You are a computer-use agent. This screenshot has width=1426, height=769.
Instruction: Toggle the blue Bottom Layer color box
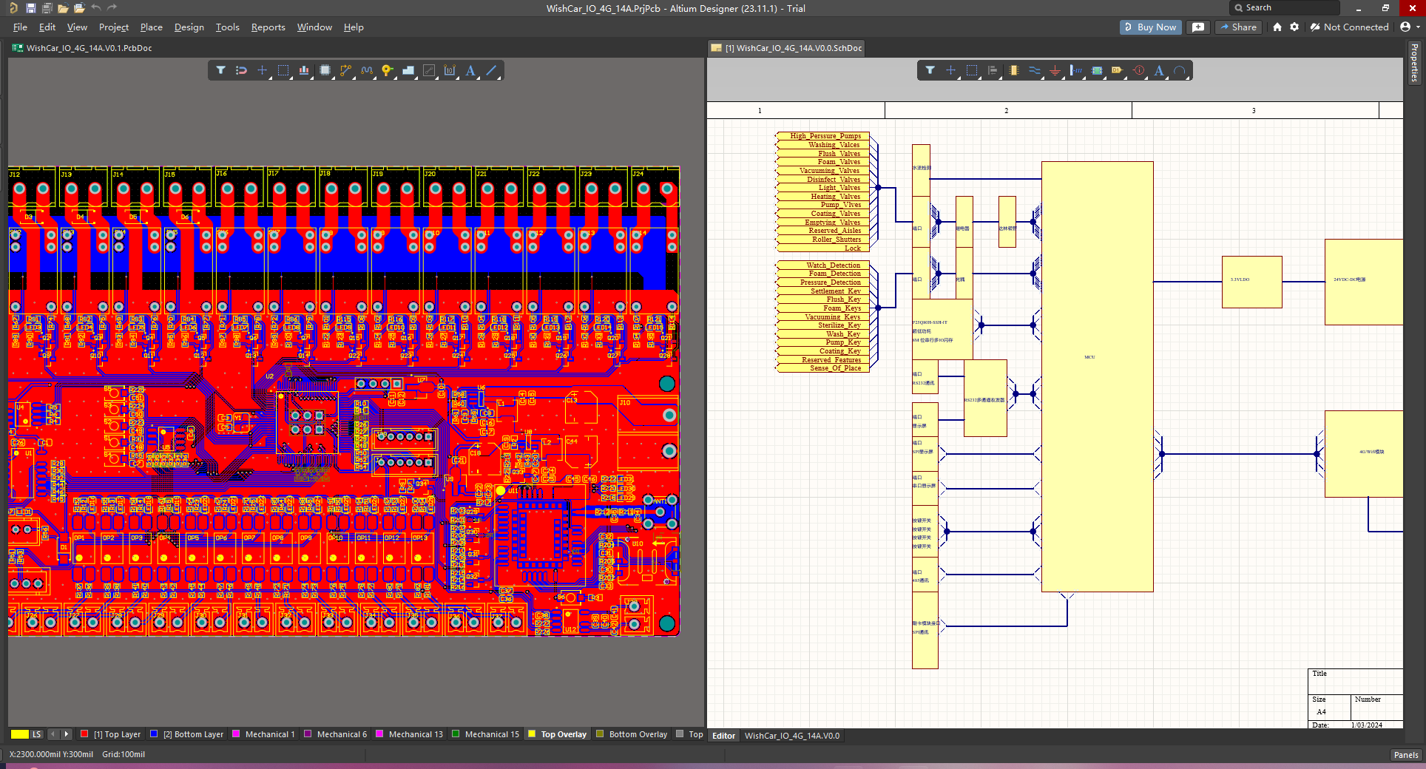click(x=154, y=734)
